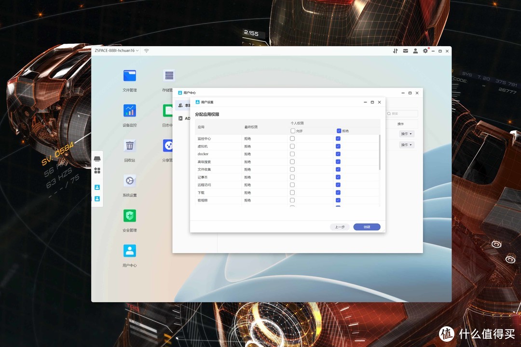The image size is (521, 347).
Task: Click the 上一步 previous step button
Action: (x=340, y=227)
